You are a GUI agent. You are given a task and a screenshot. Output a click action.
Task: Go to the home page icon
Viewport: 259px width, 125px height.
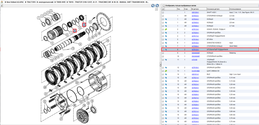2,2
